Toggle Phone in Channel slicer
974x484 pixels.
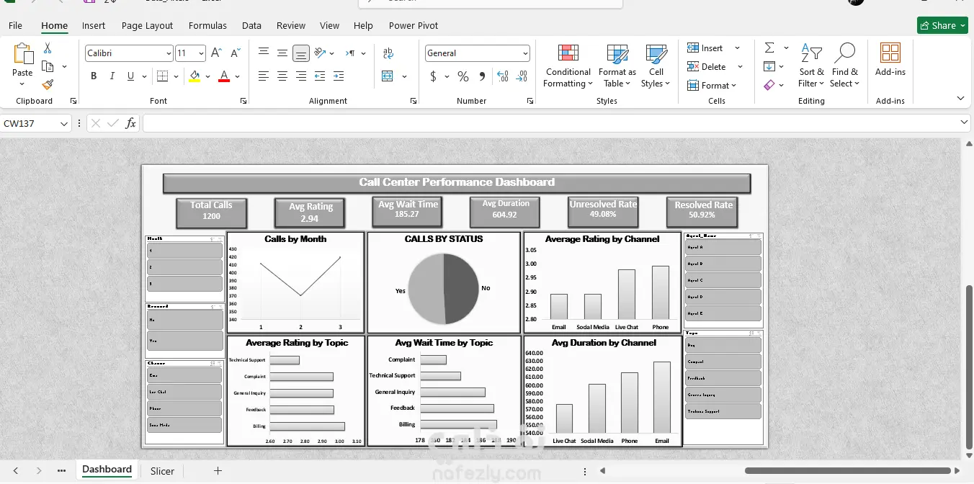pyautogui.click(x=184, y=408)
